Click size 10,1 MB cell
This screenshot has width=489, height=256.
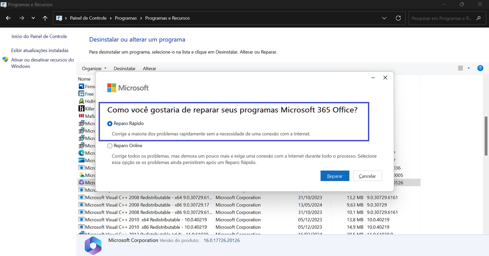click(x=355, y=212)
